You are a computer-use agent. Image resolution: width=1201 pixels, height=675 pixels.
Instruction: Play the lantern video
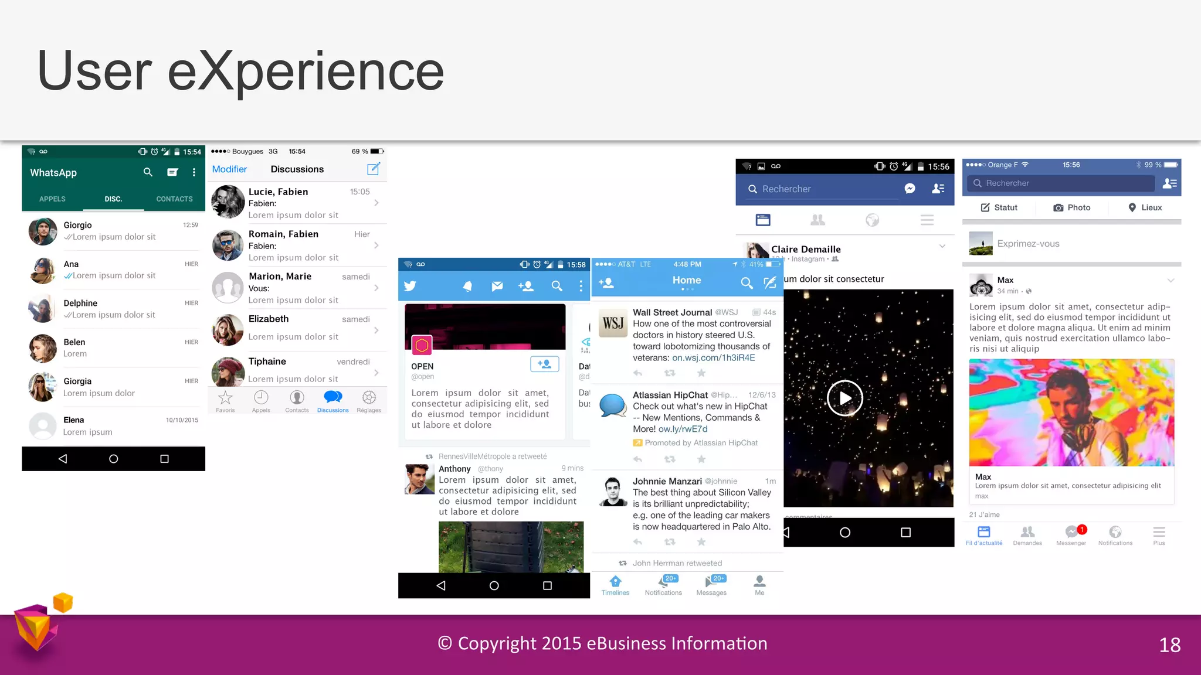(845, 398)
